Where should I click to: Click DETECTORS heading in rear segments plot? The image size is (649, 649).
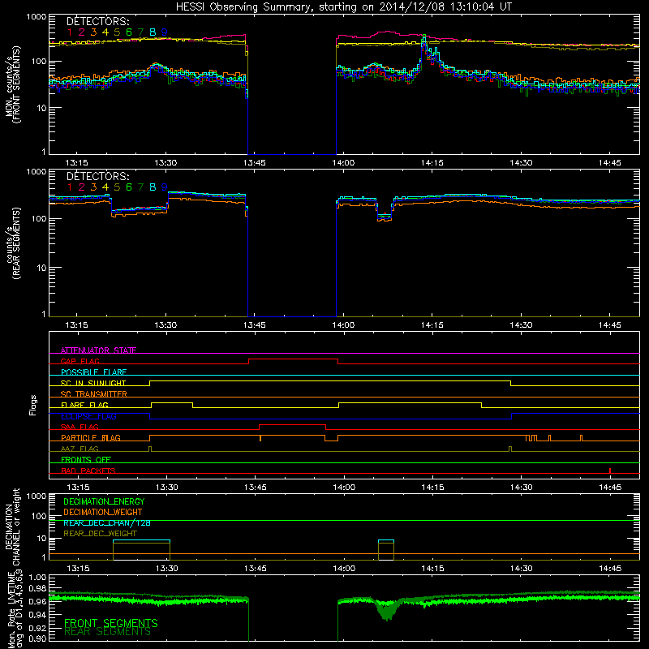tap(98, 176)
